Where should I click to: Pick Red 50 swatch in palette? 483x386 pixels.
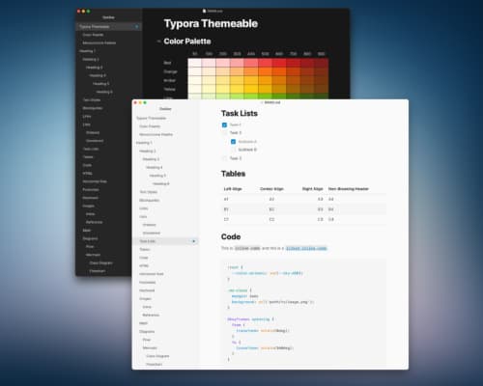pyautogui.click(x=195, y=63)
